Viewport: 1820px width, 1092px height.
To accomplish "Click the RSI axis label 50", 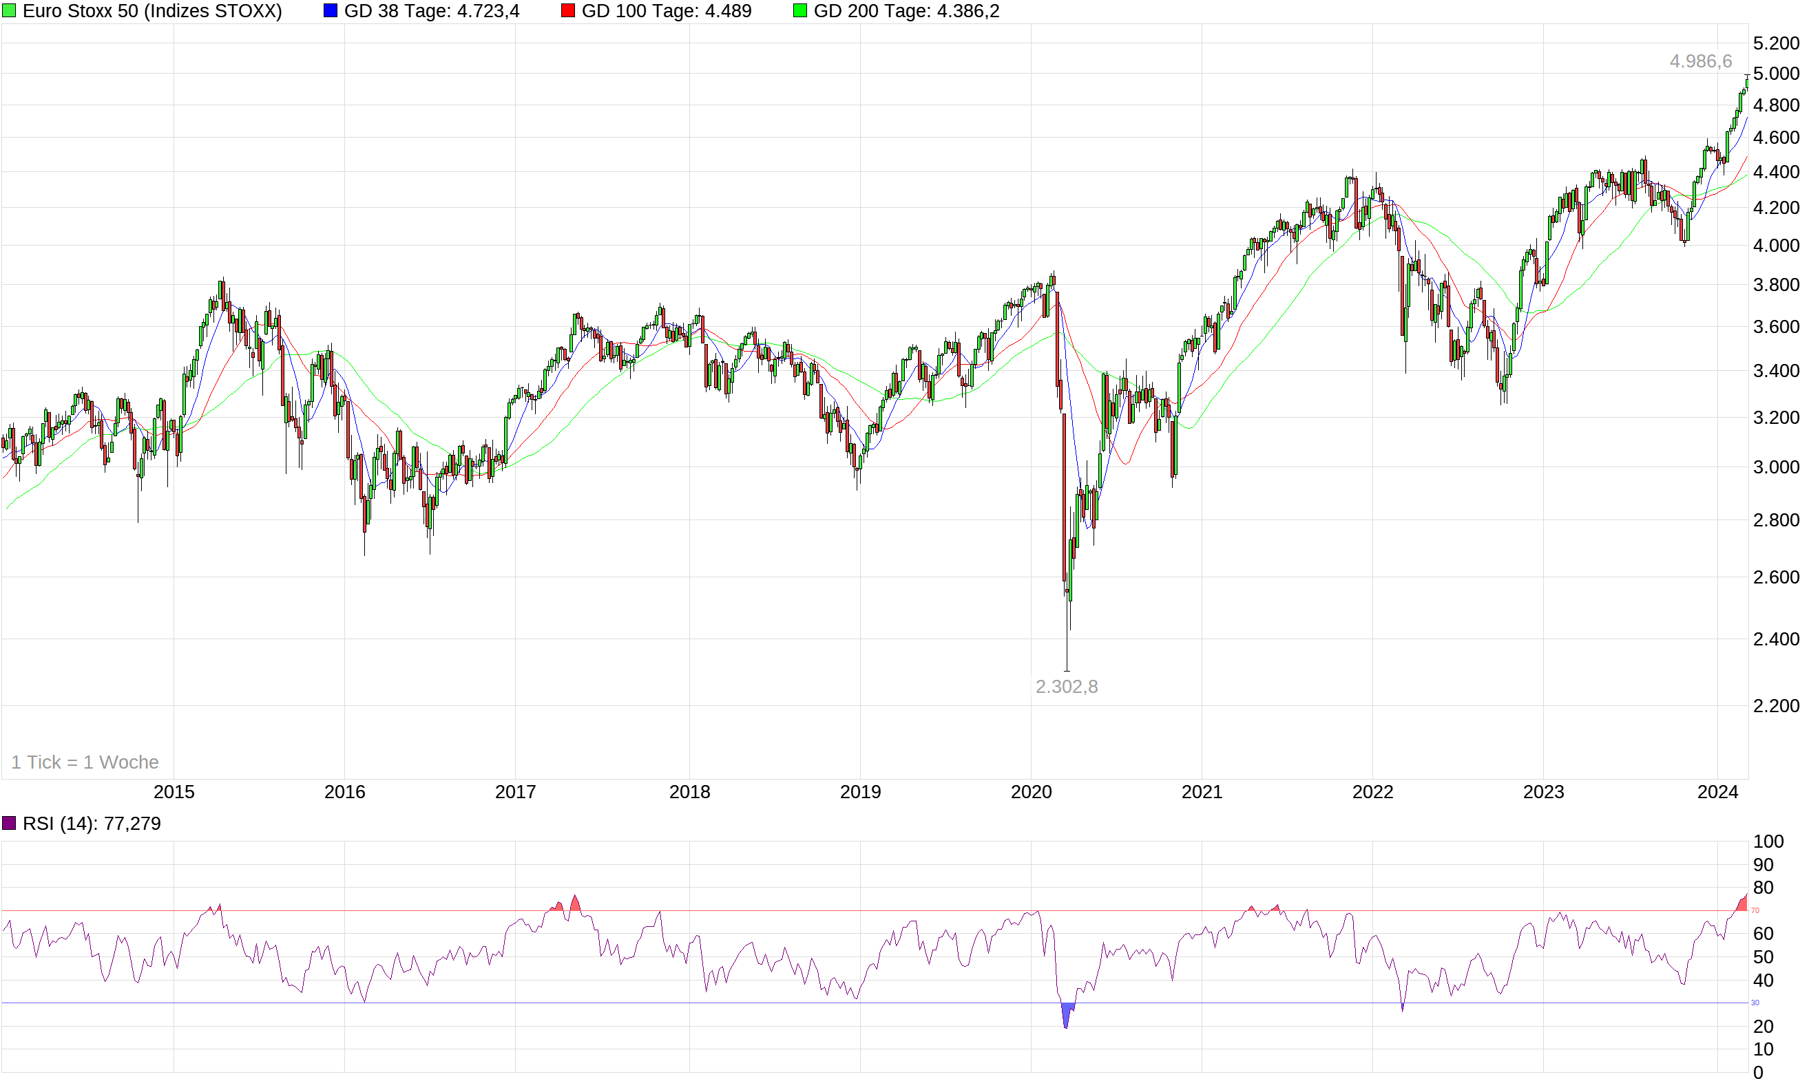I will click(1764, 957).
